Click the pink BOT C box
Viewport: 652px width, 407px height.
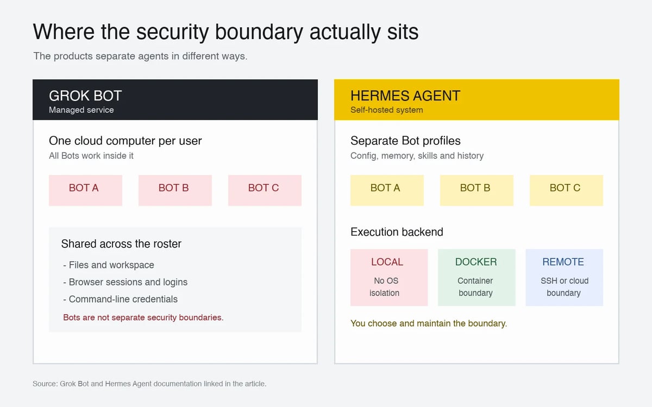[x=265, y=190]
